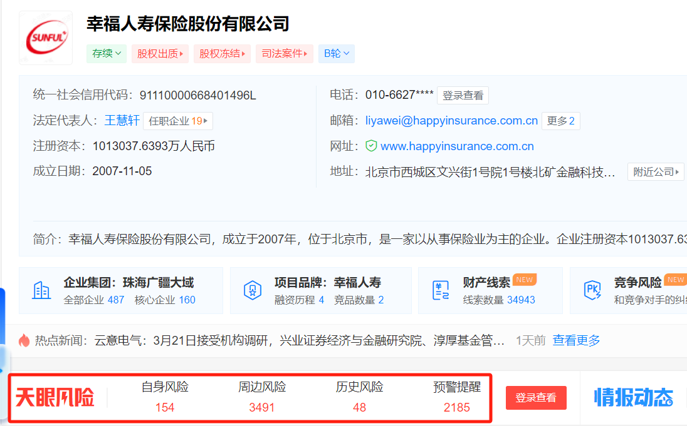Click the 财产线索 document icon
The image size is (687, 426).
pos(441,290)
